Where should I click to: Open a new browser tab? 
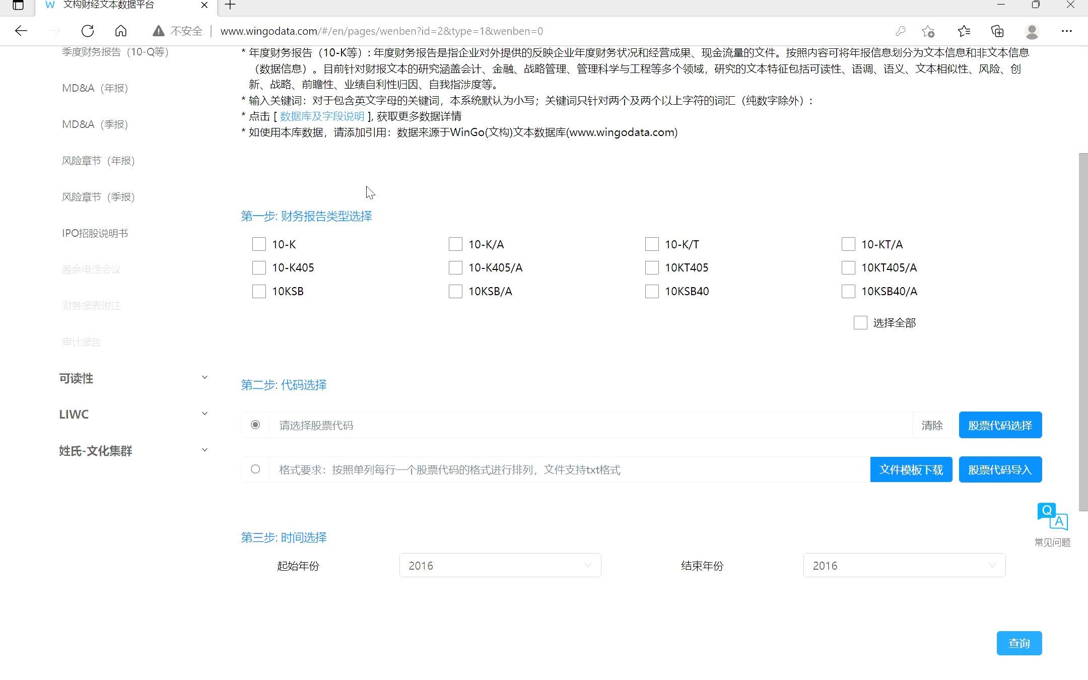pyautogui.click(x=230, y=5)
